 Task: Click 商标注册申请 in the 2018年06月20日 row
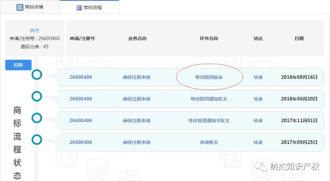click(x=136, y=99)
